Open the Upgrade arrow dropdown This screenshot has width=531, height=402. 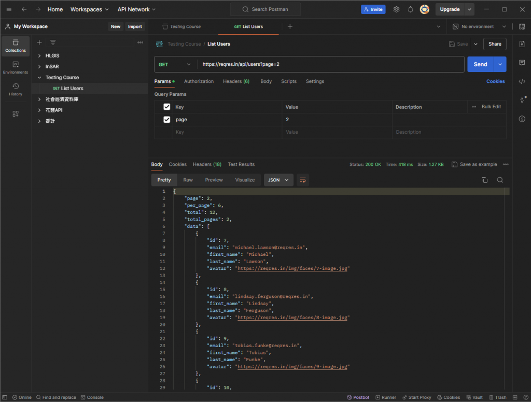pos(469,9)
